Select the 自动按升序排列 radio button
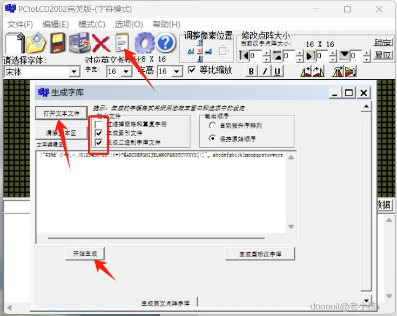The height and width of the screenshot is (316, 397). (212, 126)
